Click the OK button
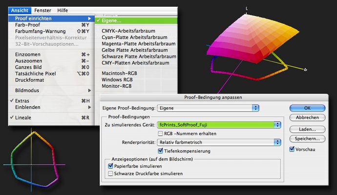Screen dimensions: 337x195 307,108
